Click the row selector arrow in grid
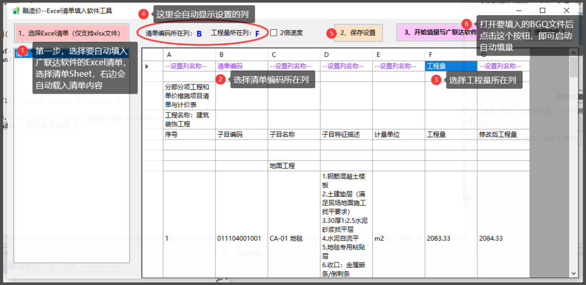Image resolution: width=586 pixels, height=285 pixels. [147, 66]
